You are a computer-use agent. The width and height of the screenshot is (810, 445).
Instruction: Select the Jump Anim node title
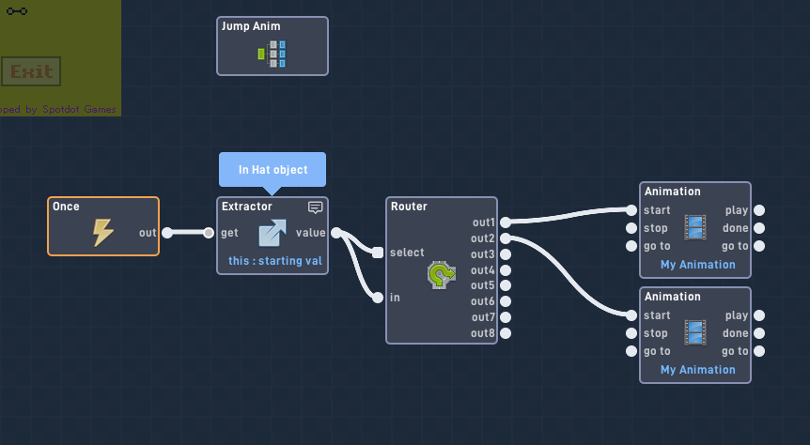[x=251, y=25]
